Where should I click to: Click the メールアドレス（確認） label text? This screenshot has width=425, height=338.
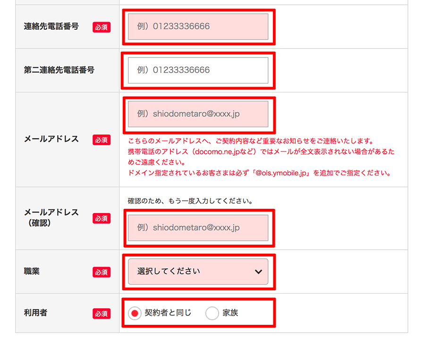pos(51,217)
